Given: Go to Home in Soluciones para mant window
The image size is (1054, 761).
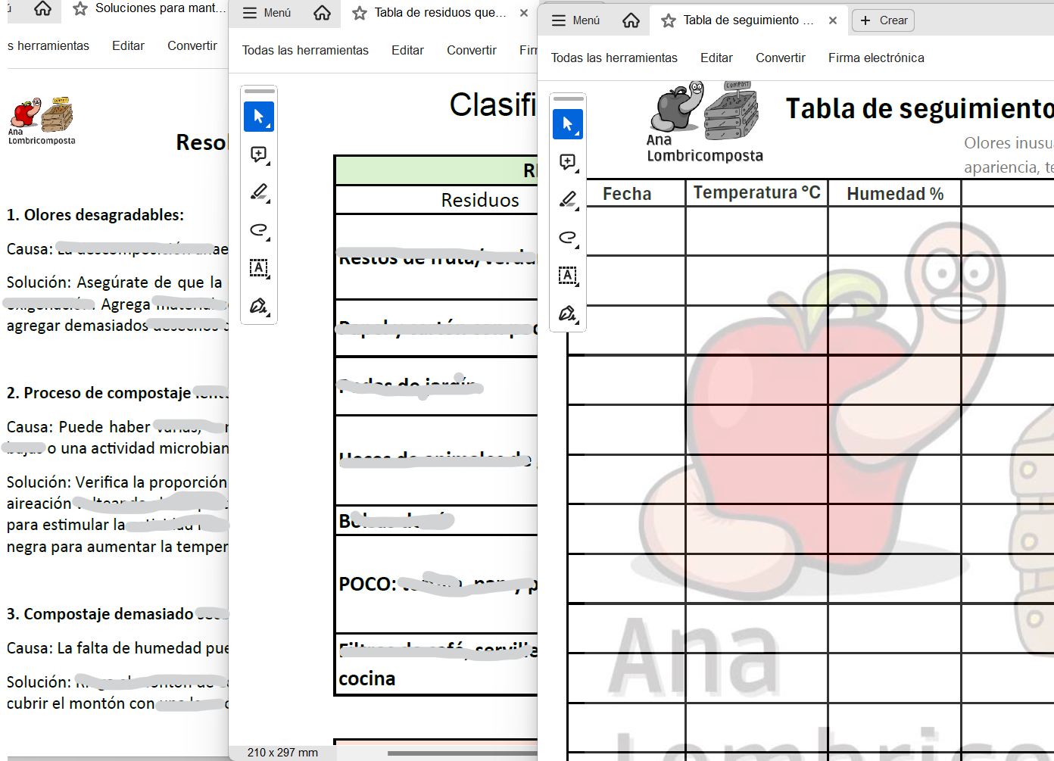Looking at the screenshot, I should click(x=43, y=8).
